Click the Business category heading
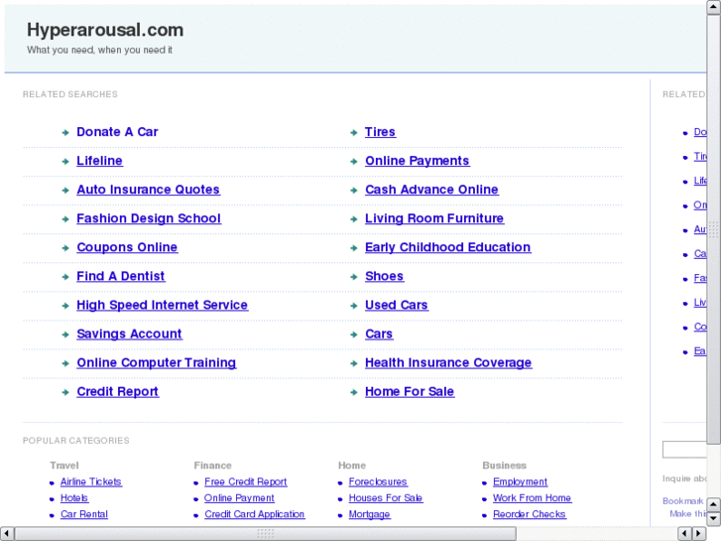Viewport: 721px width, 541px height. click(504, 466)
